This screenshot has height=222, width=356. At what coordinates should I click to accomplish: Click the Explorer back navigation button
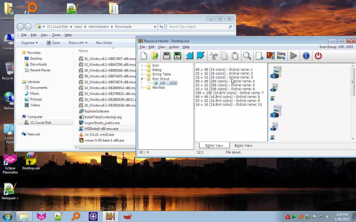click(x=21, y=27)
